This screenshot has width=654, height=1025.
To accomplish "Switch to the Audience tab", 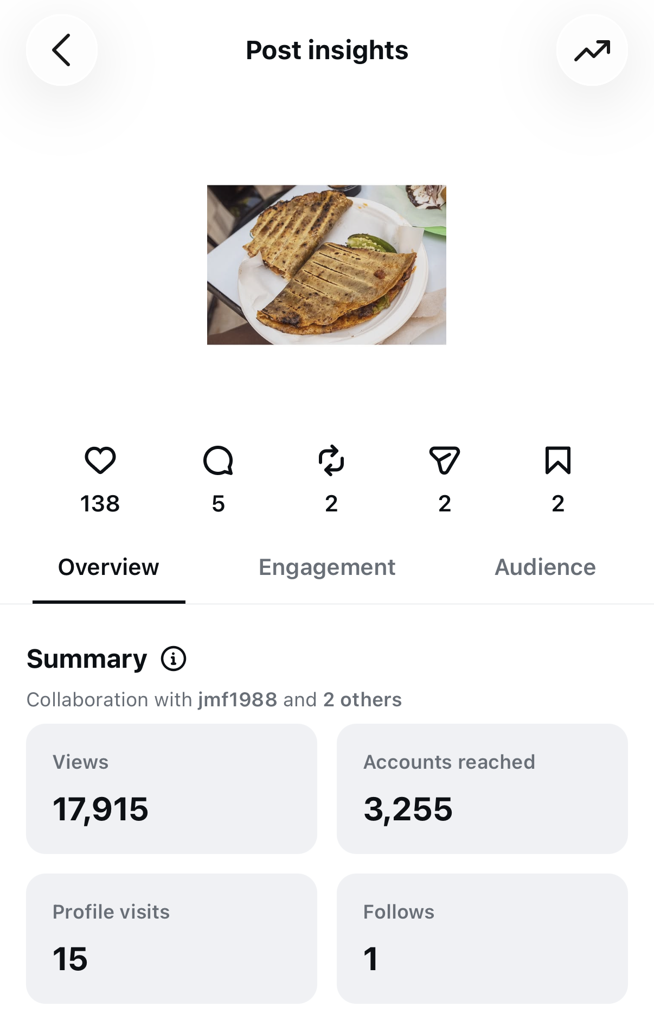I will coord(545,567).
